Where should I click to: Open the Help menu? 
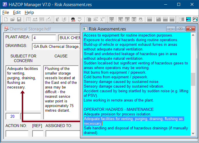(29, 12)
